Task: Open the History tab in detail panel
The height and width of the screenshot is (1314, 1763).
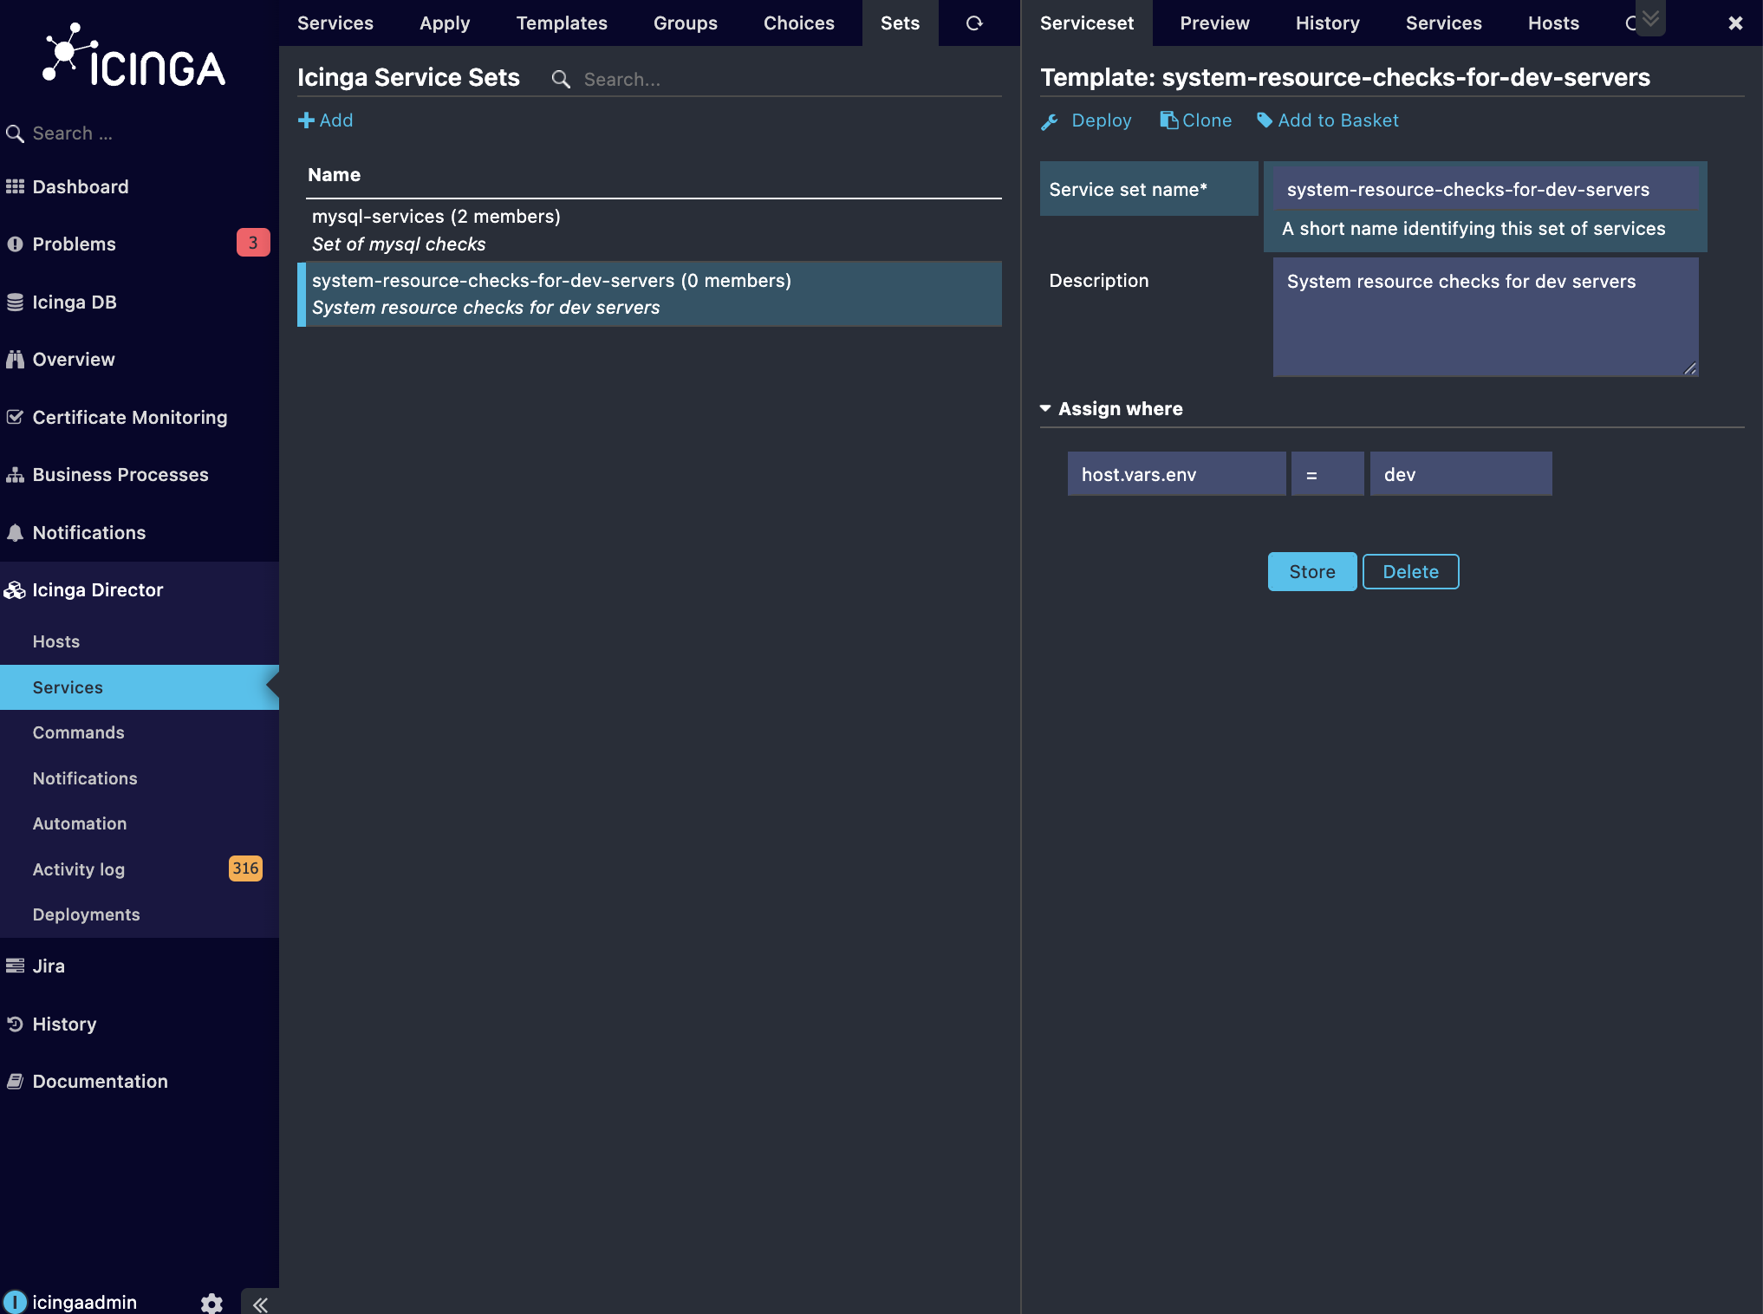Action: point(1327,23)
